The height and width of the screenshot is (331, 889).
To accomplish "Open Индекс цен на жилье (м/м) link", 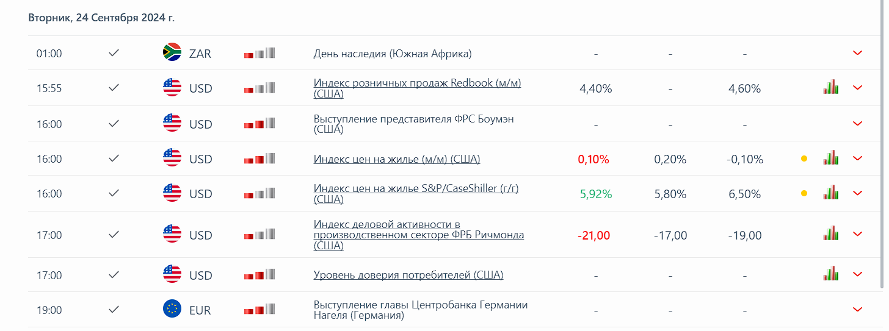I will click(397, 159).
